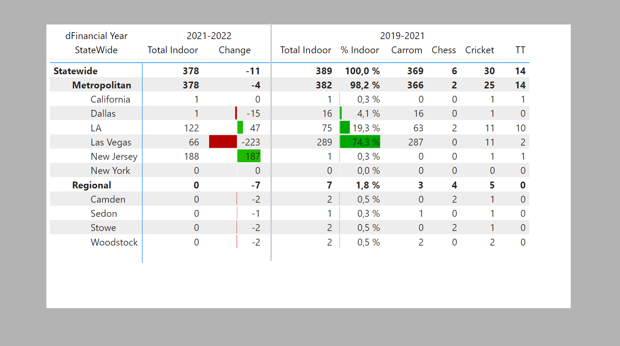
Task: Select the Camden row label
Action: coord(108,199)
